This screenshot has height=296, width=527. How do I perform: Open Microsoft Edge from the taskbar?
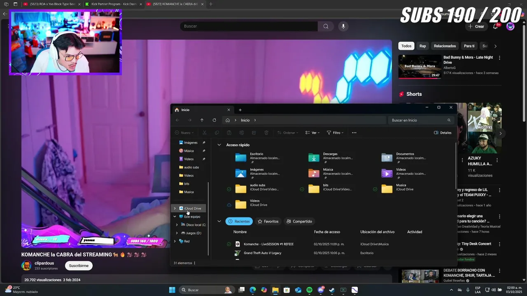(x=253, y=290)
